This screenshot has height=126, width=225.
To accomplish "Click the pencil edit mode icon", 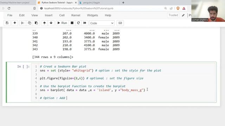I will point(183,15).
